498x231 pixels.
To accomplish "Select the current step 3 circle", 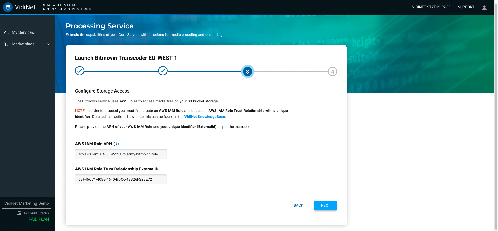I will click(247, 71).
